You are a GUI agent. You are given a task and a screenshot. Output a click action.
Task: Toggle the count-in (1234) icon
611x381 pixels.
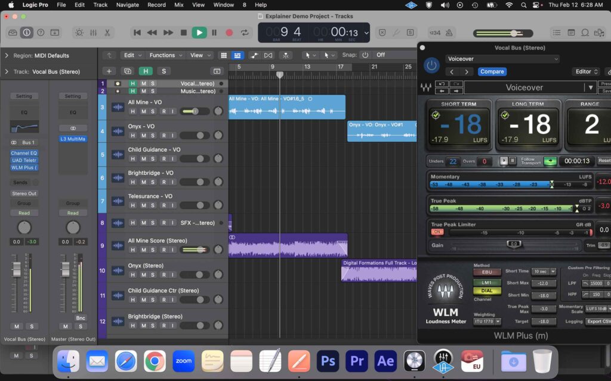click(436, 32)
